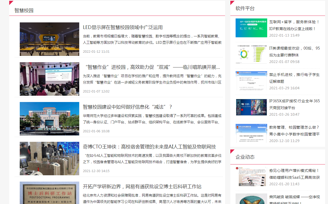The width and height of the screenshot is (328, 204).
Task: Click the lecture hall presentation thumbnail
Action: [x=49, y=79]
